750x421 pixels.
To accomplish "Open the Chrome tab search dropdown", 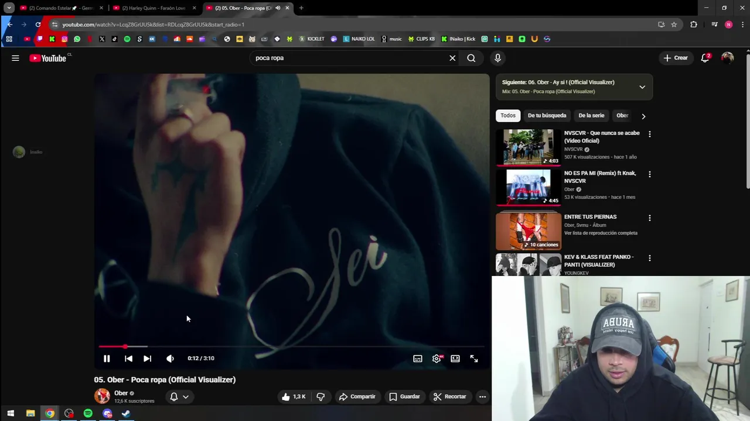I will coord(9,8).
